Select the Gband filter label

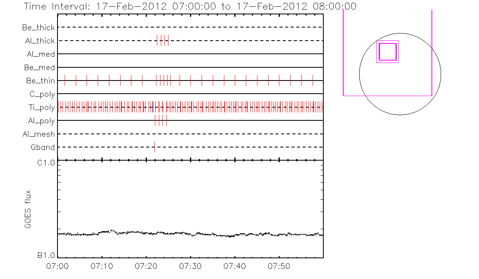pos(43,147)
